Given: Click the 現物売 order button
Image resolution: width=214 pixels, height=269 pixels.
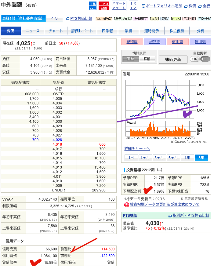Looking at the screenshot, I should pos(155,42).
